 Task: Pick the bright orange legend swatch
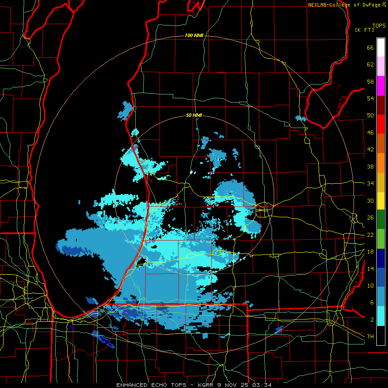point(381,163)
